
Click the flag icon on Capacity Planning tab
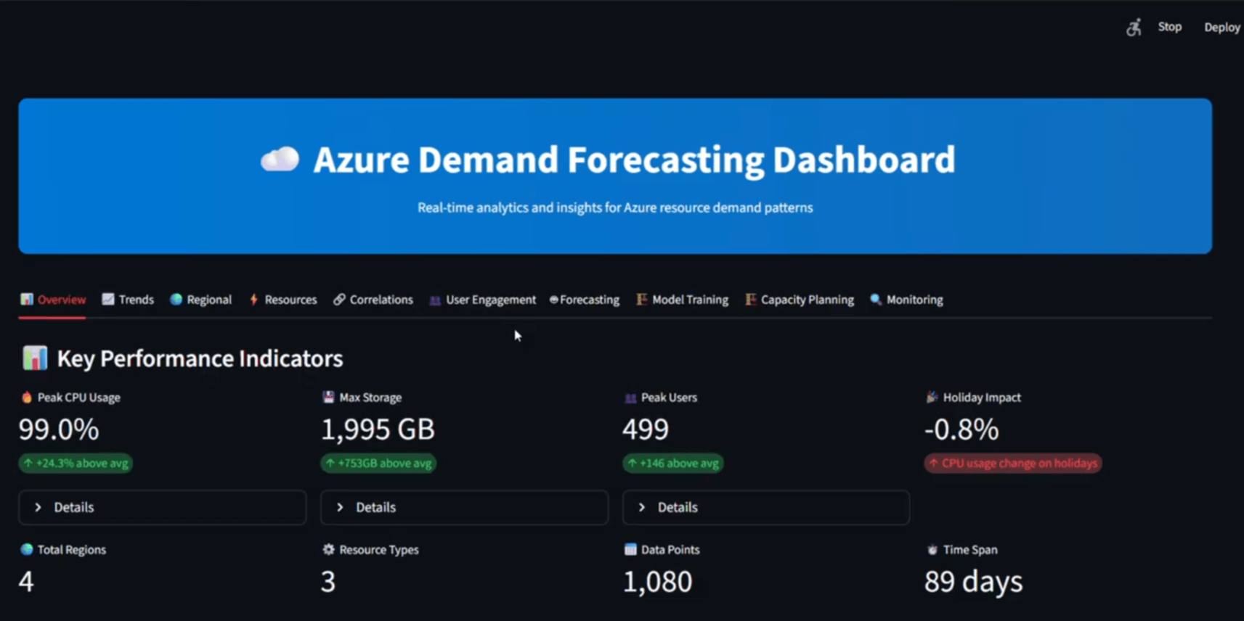[x=751, y=299]
